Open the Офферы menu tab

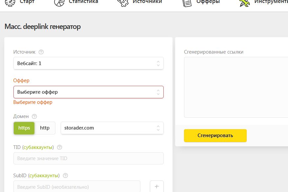click(208, 2)
